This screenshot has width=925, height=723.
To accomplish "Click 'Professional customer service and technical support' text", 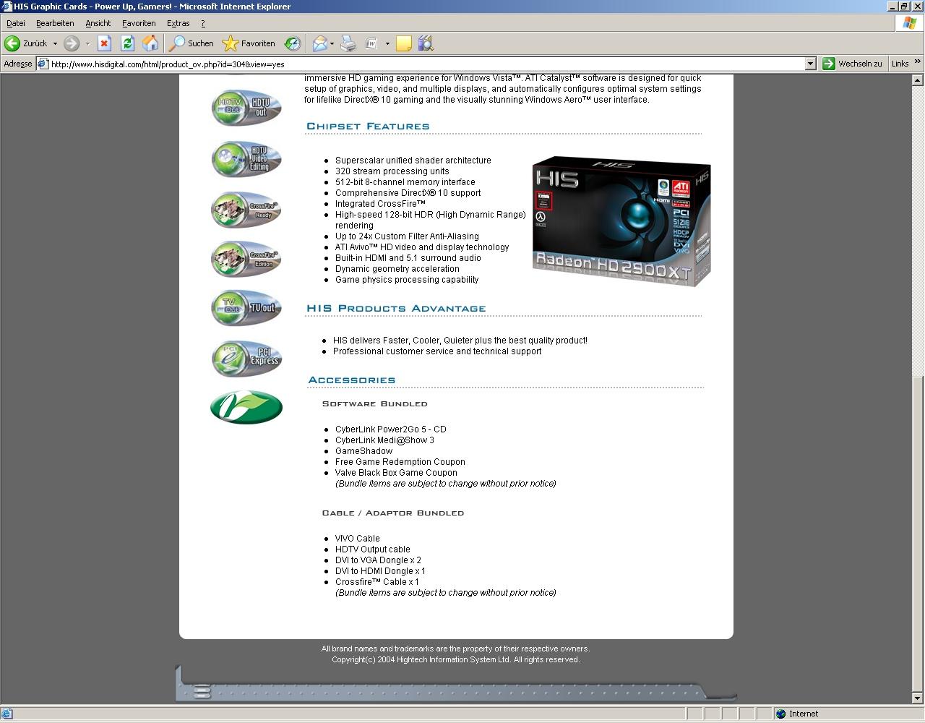I will [x=437, y=351].
